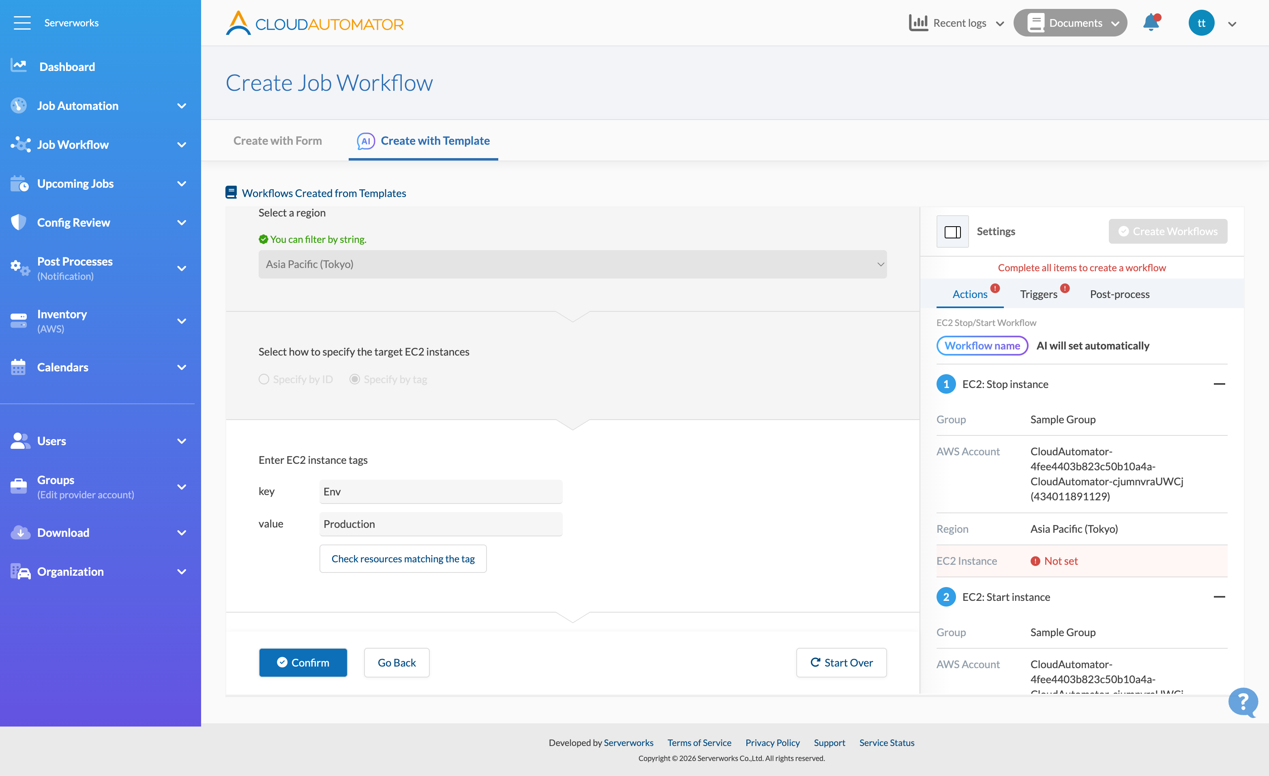
Task: Open the help chat bubble
Action: pyautogui.click(x=1243, y=702)
